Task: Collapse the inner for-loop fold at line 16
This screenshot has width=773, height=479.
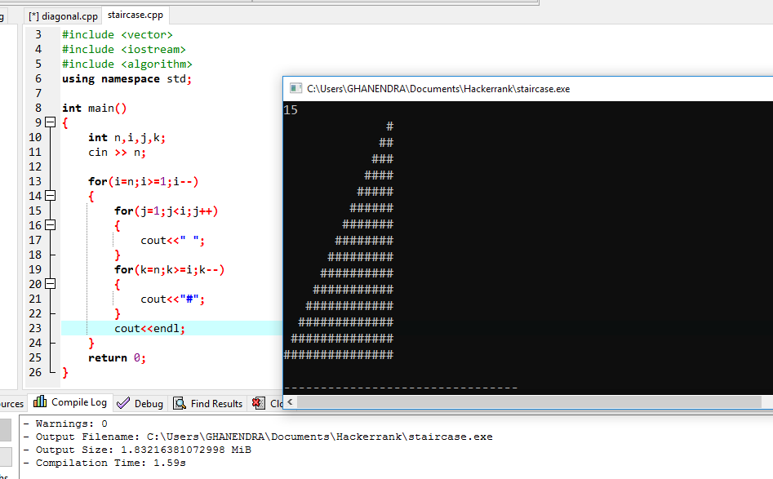Action: point(51,225)
